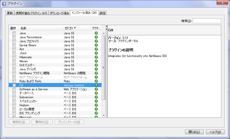Select the Software as a Service row
This screenshot has height=139, width=230.
(55, 89)
